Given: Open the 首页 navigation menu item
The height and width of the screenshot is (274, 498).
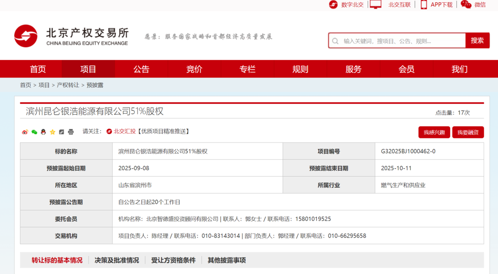Looking at the screenshot, I should (x=38, y=69).
